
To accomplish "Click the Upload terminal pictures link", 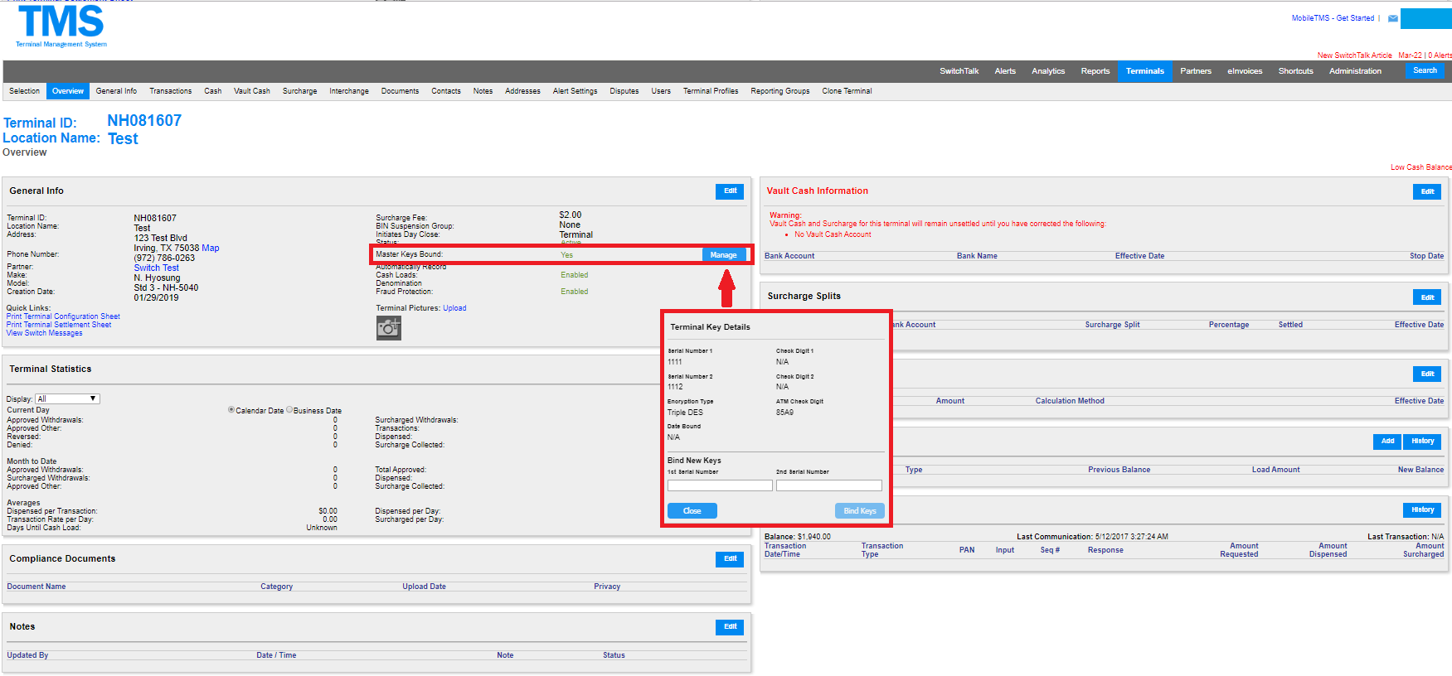I will point(454,308).
